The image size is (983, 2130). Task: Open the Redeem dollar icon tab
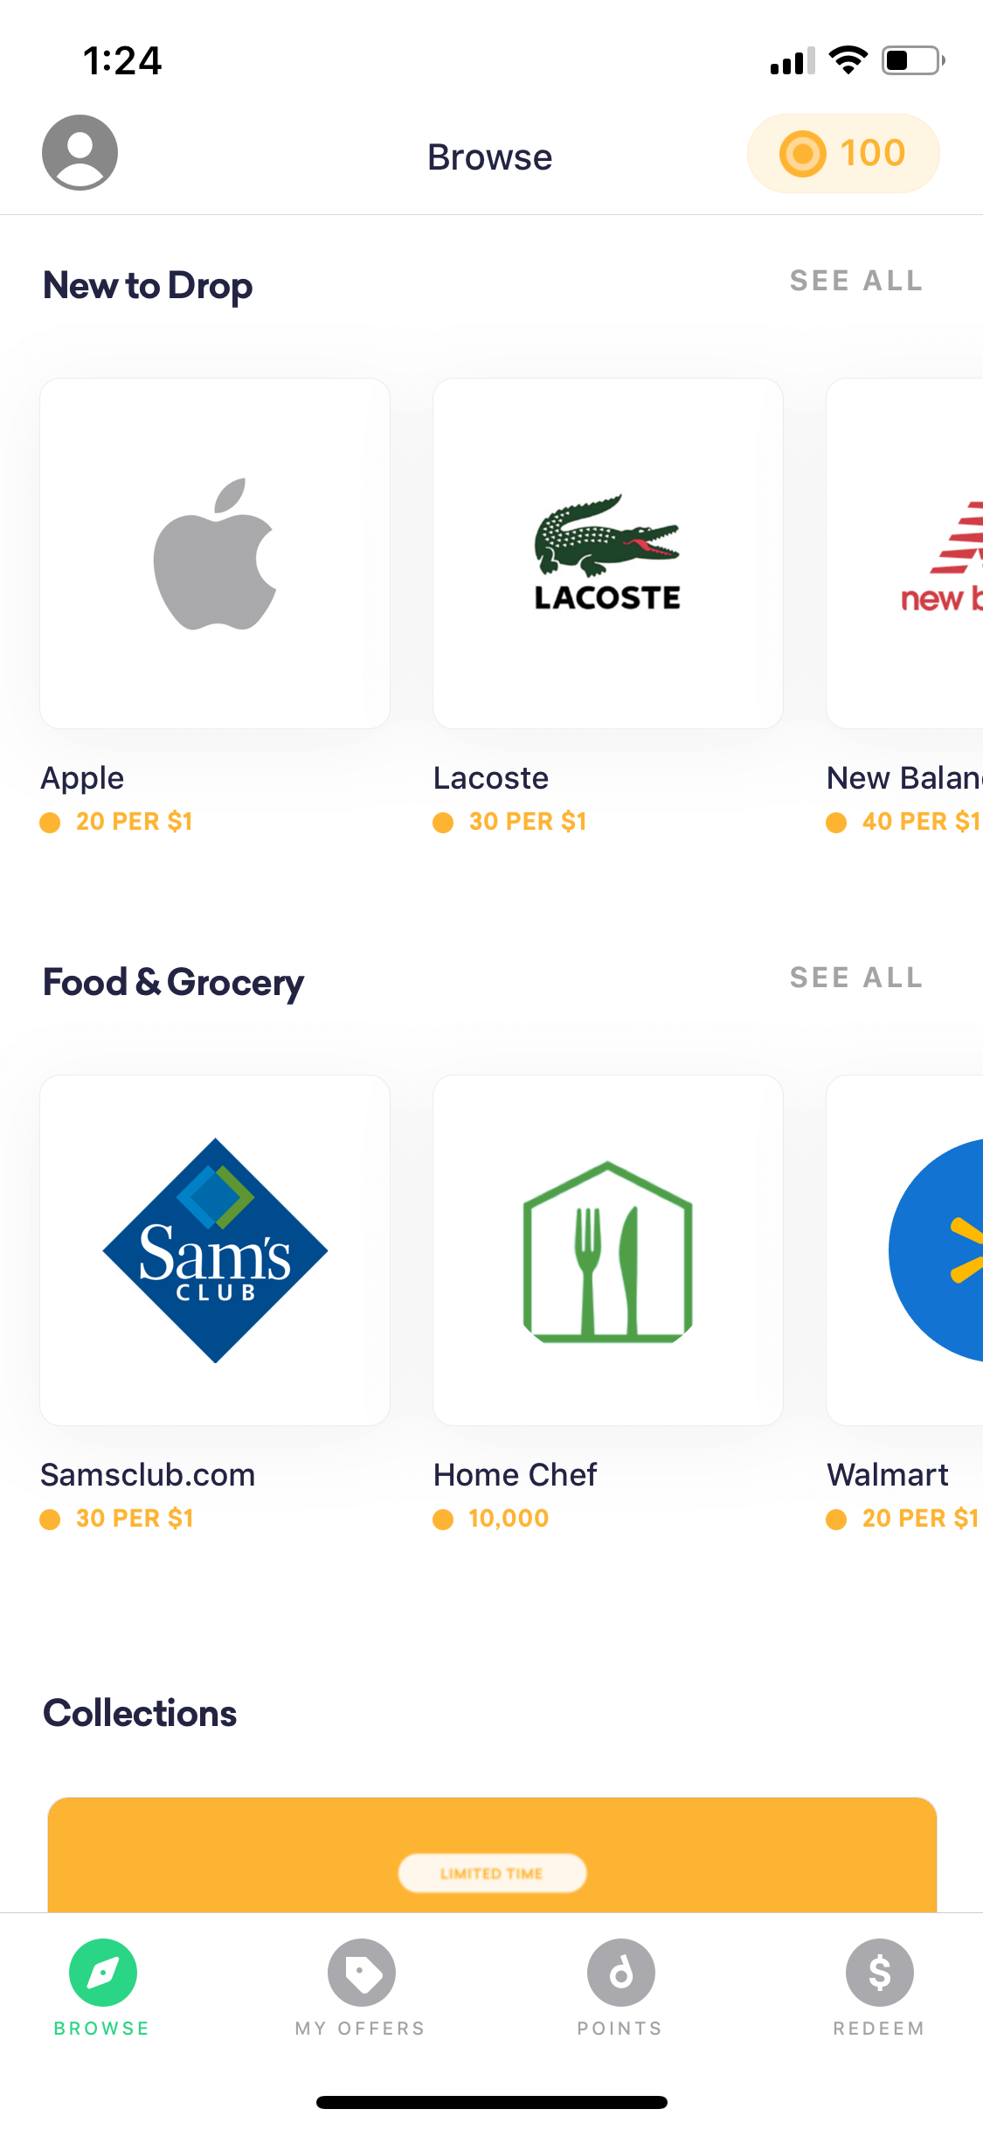pyautogui.click(x=879, y=1973)
